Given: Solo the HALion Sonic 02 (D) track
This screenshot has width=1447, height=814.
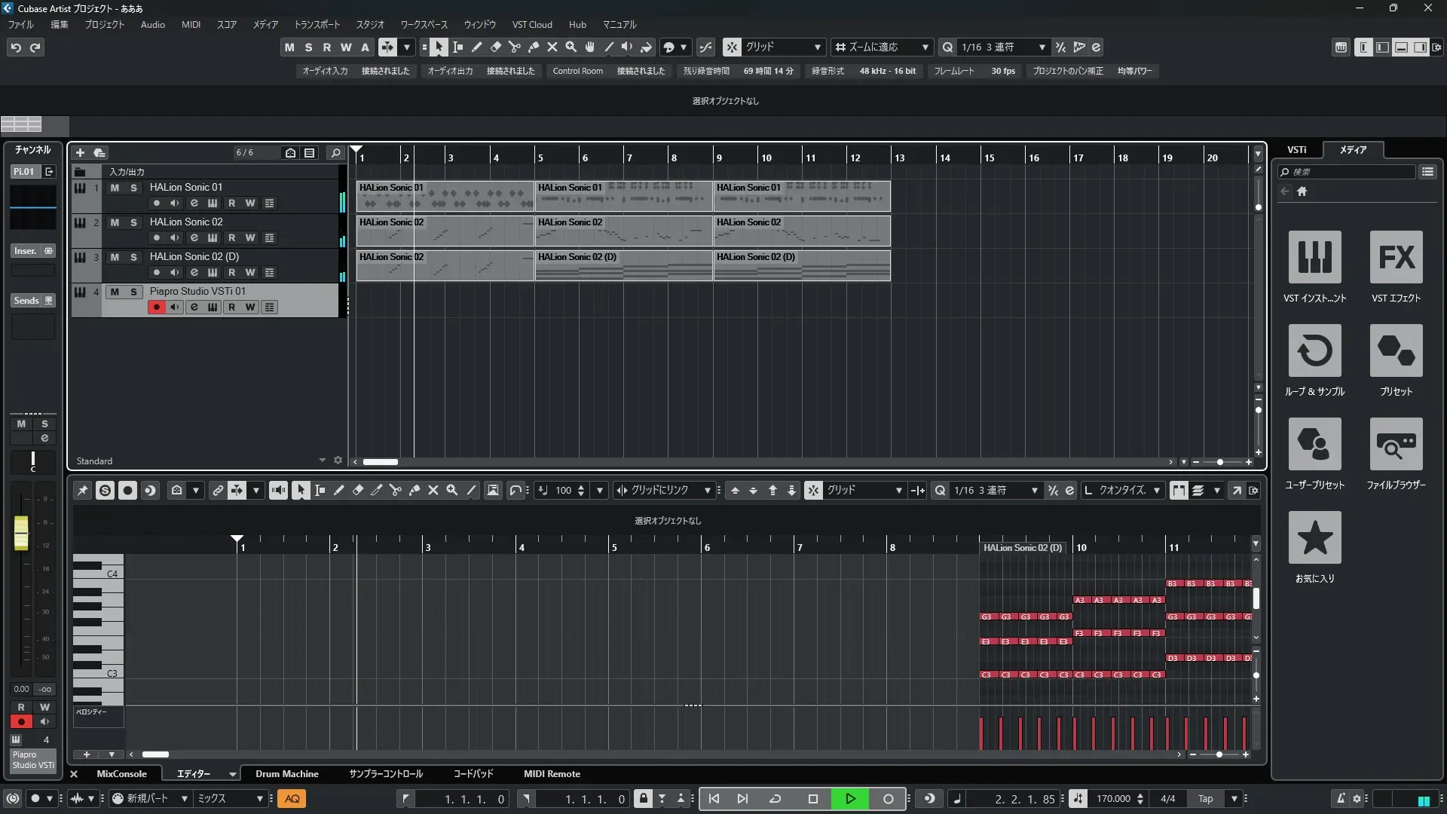Looking at the screenshot, I should pos(133,257).
